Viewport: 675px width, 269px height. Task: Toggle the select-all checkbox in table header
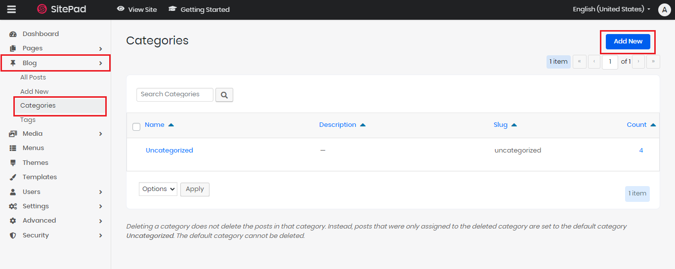[x=136, y=127]
